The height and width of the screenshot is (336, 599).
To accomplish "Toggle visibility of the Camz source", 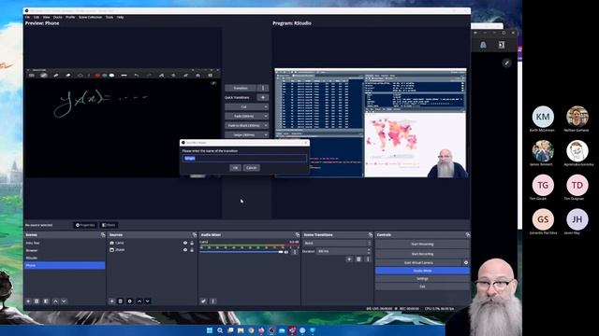I will (185, 243).
